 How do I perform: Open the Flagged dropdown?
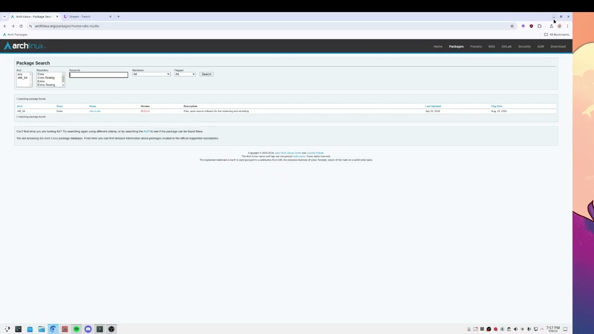[x=185, y=74]
